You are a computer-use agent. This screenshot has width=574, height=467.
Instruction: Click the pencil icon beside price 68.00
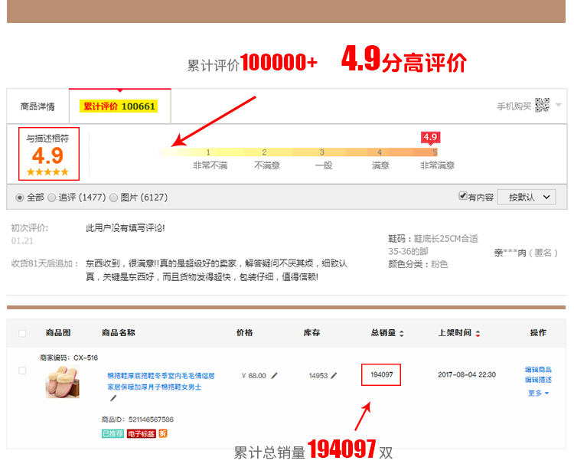pos(275,375)
